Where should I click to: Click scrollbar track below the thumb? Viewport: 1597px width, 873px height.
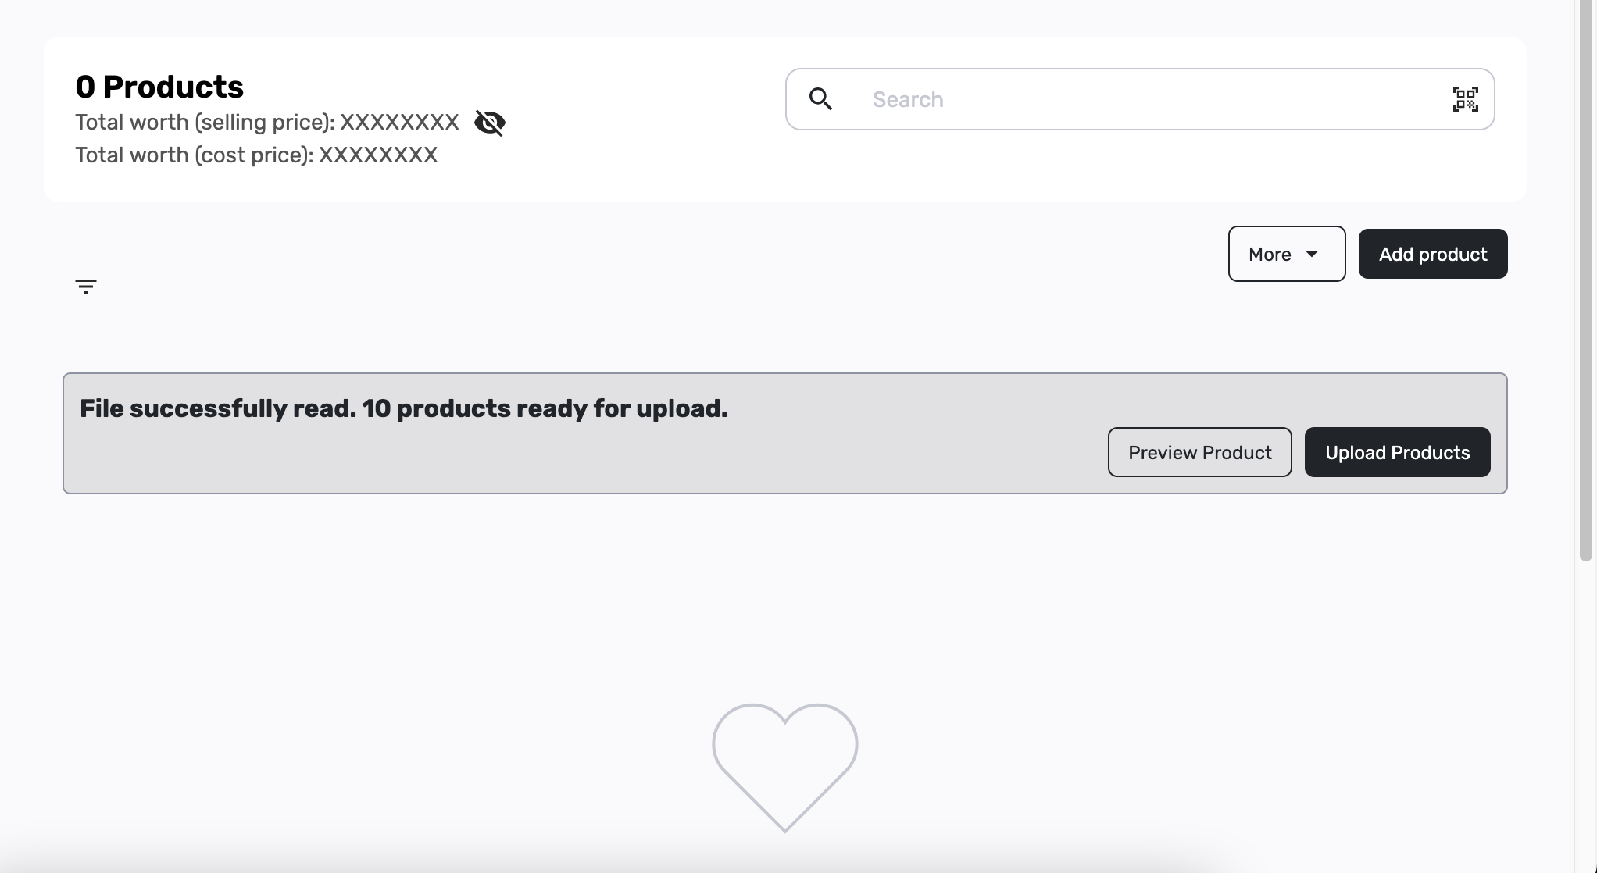coord(1585,717)
